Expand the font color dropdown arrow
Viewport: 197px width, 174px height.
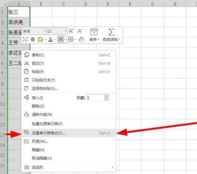(55, 40)
